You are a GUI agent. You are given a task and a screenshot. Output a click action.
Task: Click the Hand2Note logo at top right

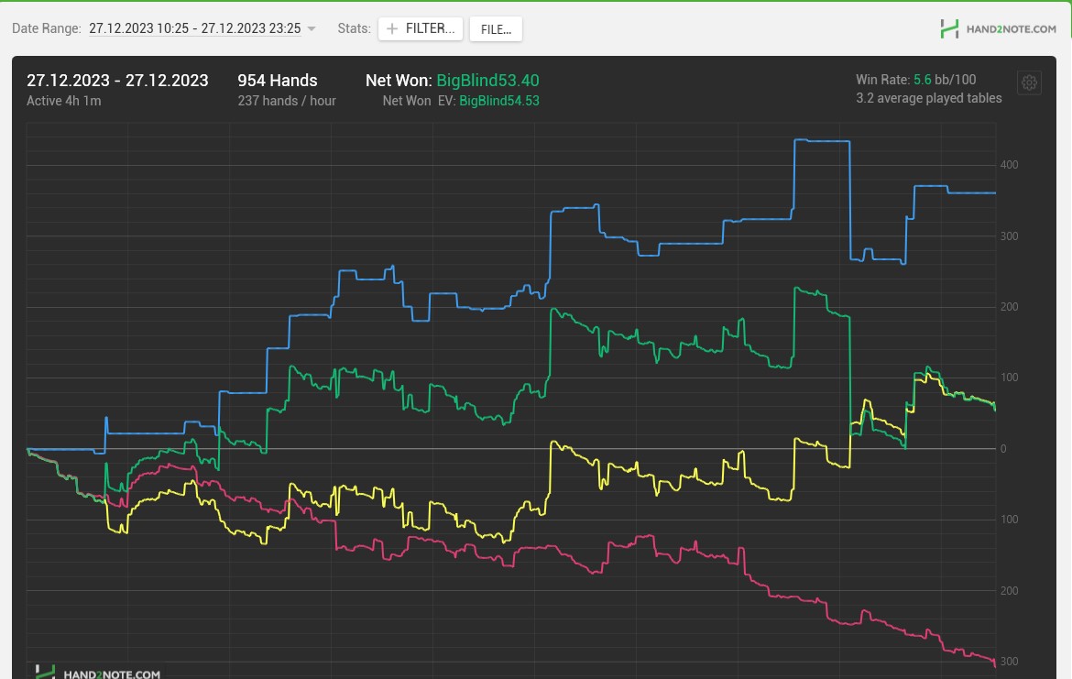tap(998, 28)
